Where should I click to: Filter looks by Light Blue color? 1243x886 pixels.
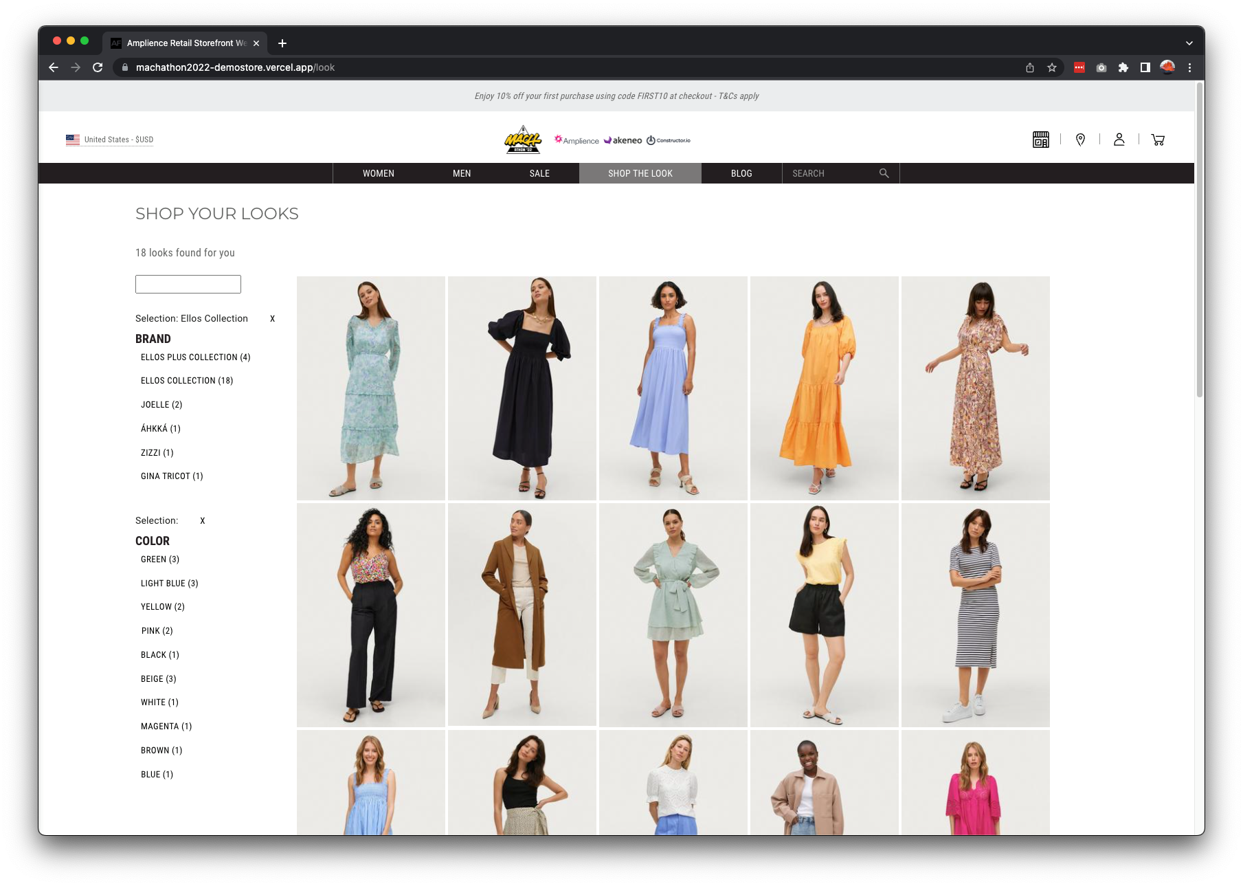tap(169, 584)
